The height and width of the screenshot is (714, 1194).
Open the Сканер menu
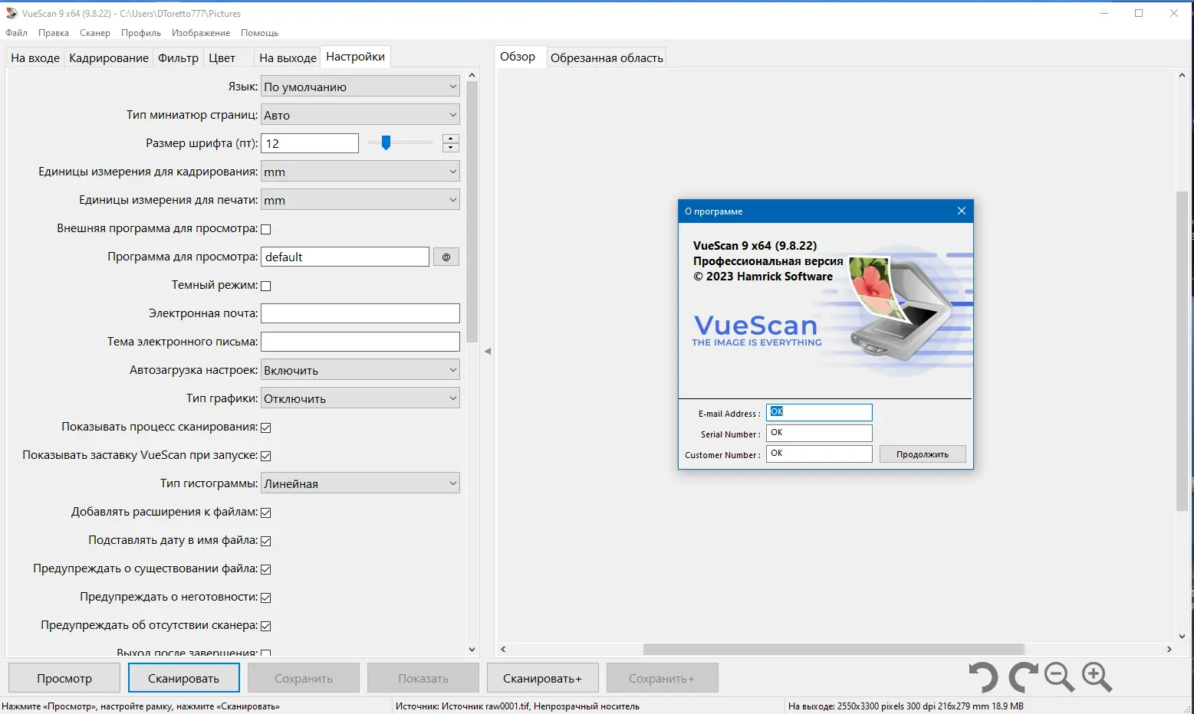(x=95, y=33)
